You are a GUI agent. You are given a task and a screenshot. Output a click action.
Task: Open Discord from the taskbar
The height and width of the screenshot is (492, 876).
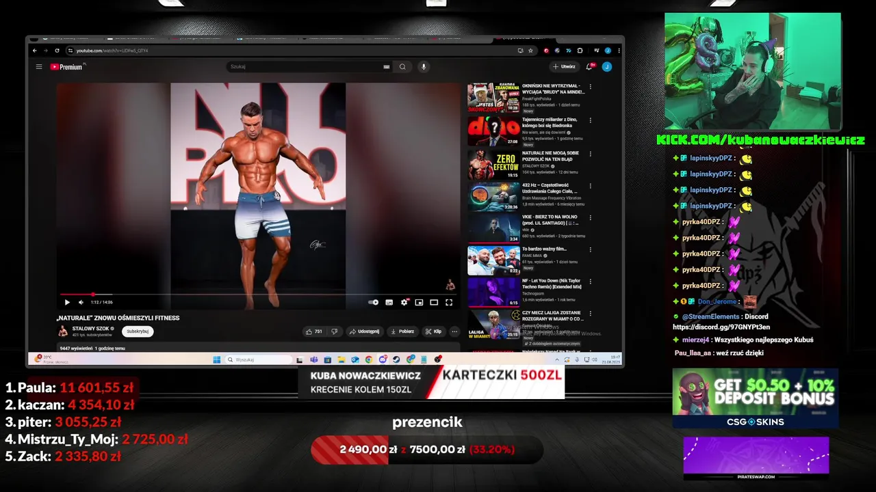click(383, 359)
